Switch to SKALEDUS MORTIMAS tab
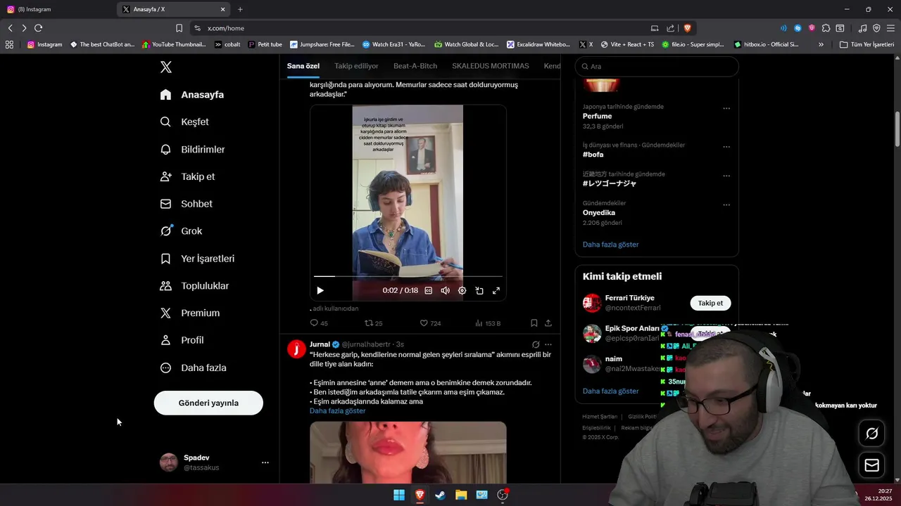This screenshot has width=901, height=506. point(491,66)
